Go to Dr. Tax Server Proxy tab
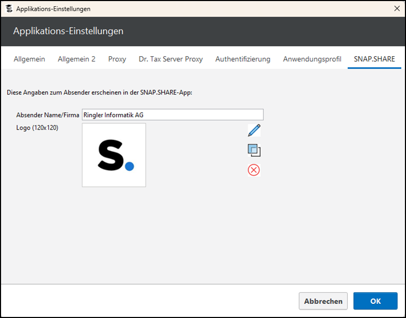 170,59
